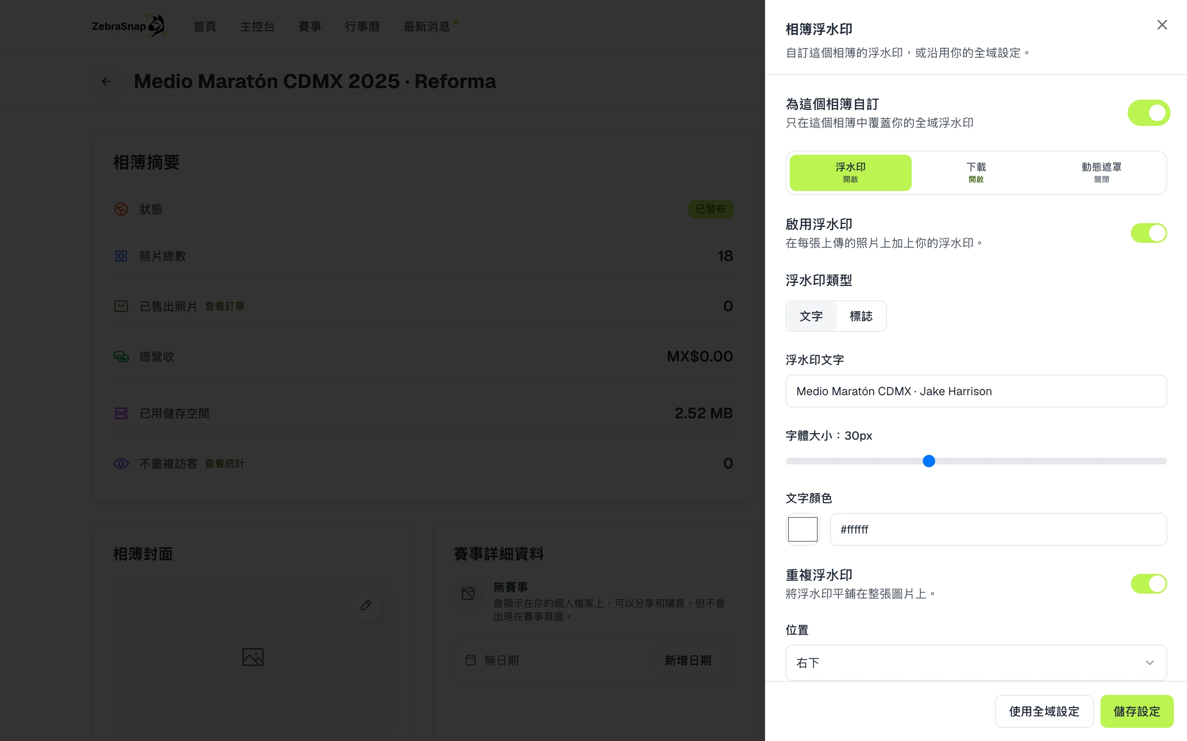Select the 浮水印 tab
Screen dimensions: 1187x741
[850, 172]
